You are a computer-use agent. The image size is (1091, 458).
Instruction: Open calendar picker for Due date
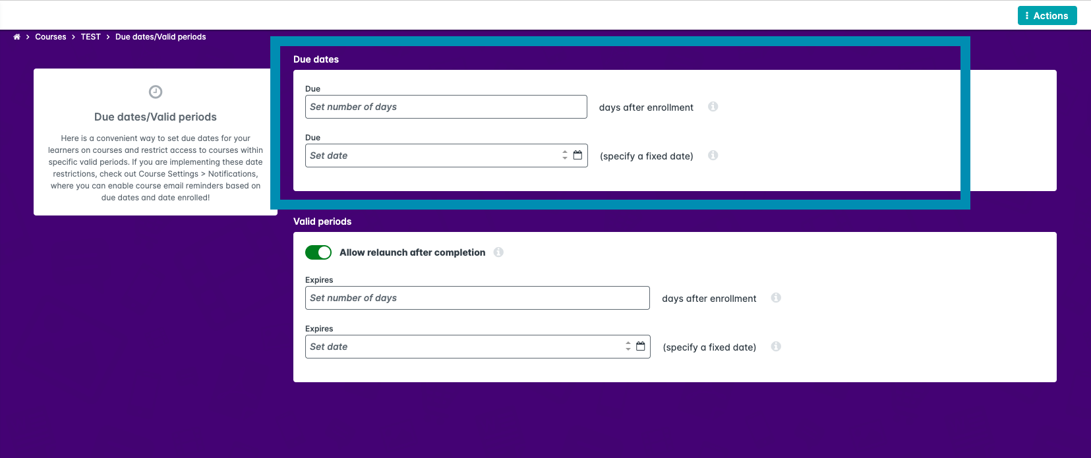click(x=577, y=156)
